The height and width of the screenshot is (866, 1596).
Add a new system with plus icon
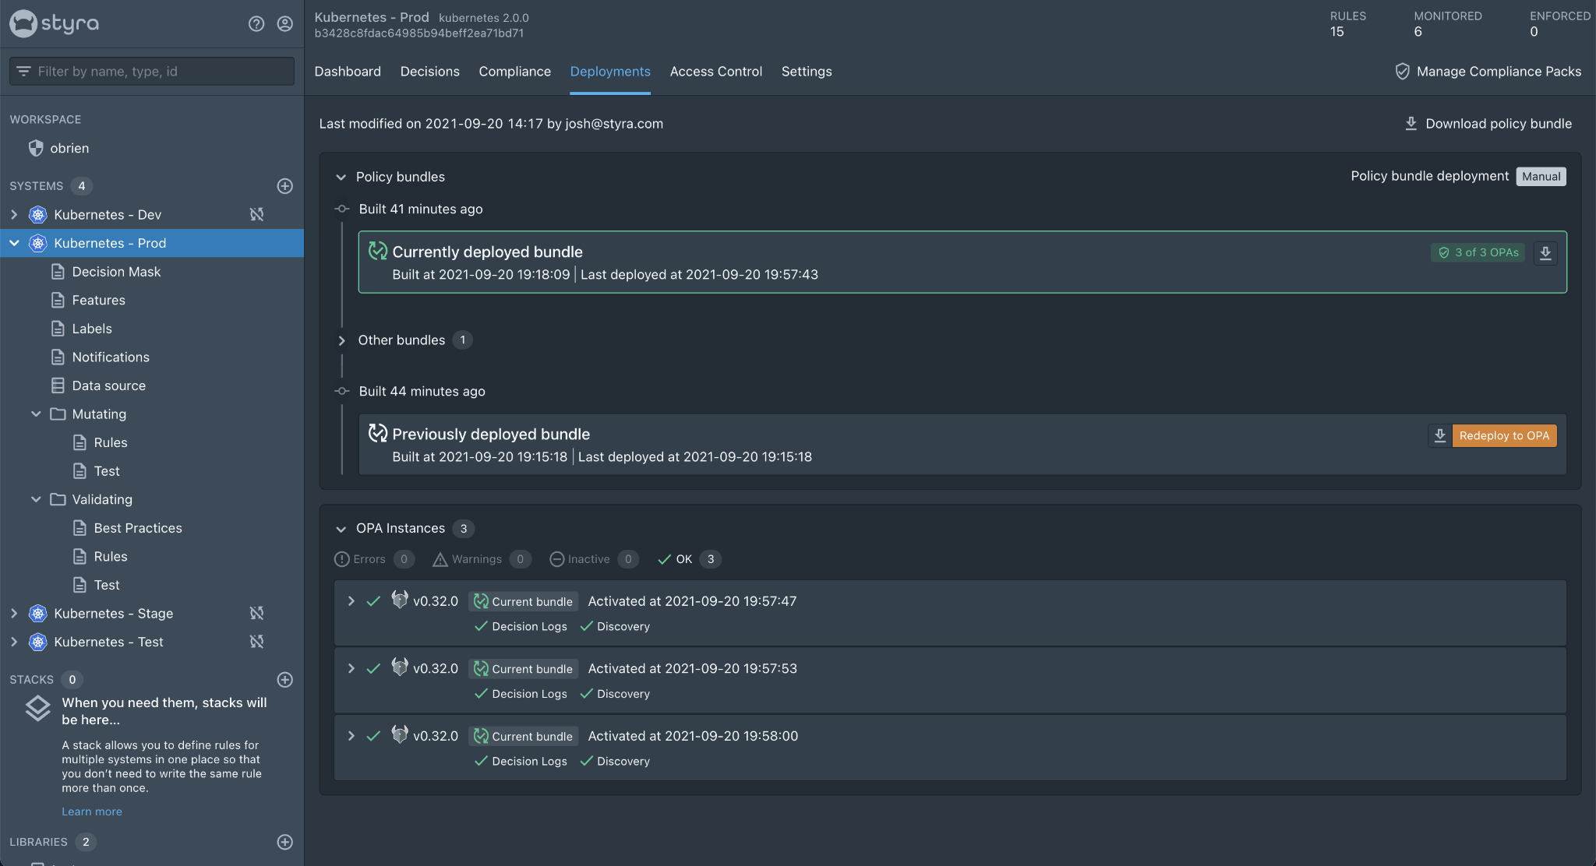285,186
